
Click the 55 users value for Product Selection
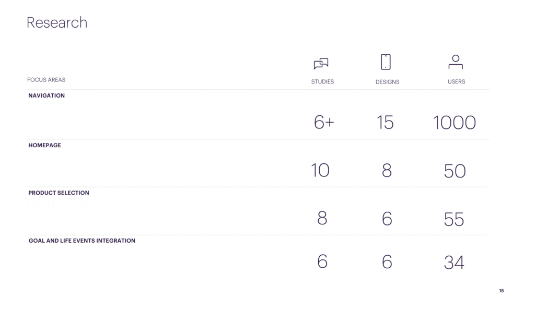coord(454,219)
